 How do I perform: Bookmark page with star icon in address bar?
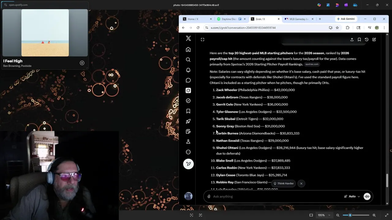(337, 28)
